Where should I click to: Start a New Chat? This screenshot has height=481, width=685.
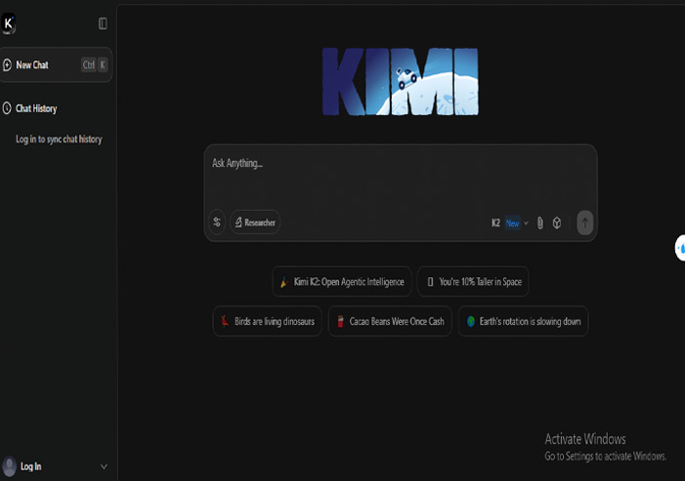56,65
